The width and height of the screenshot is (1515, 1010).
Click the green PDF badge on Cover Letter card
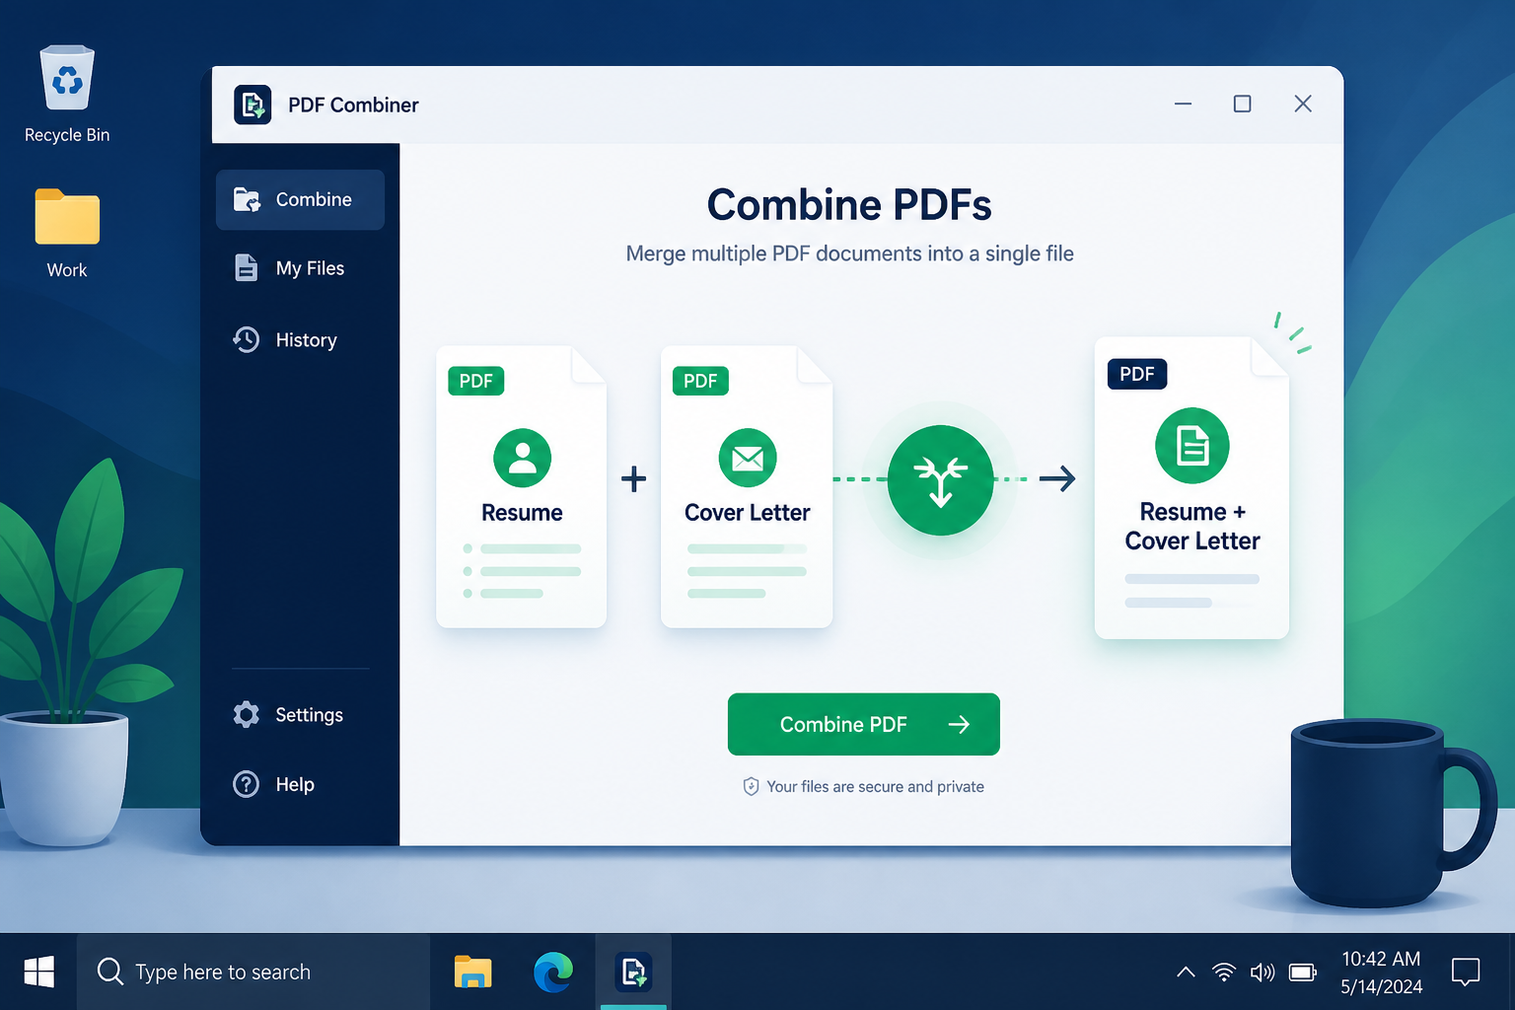click(700, 381)
